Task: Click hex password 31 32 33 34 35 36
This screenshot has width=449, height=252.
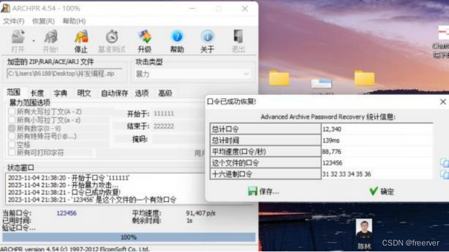Action: tap(347, 174)
